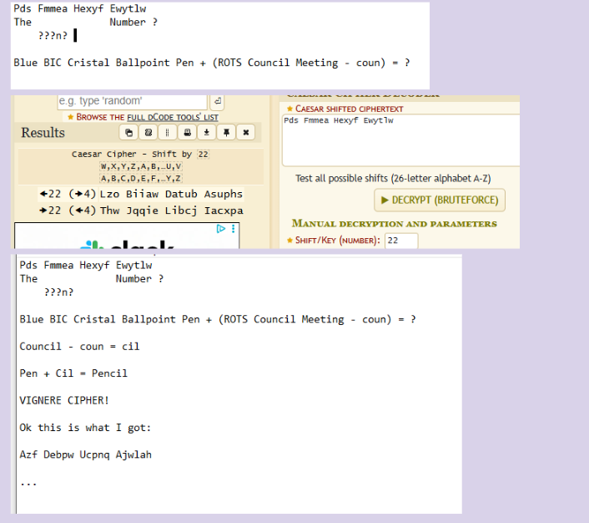Select the result line "Thw Jqqie Libcj Iacxpa"
This screenshot has width=589, height=523.
172,211
